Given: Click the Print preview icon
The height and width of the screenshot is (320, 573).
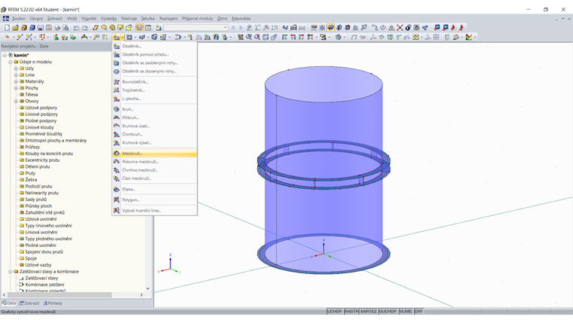Looking at the screenshot, I should click(66, 28).
